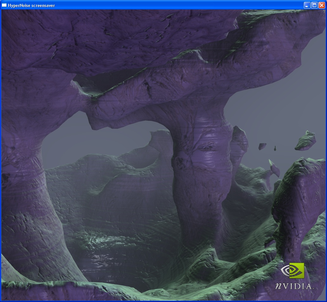The width and height of the screenshot is (327, 302).
Task: Minimize the HyperNoise screensaver window
Action: (307, 5)
